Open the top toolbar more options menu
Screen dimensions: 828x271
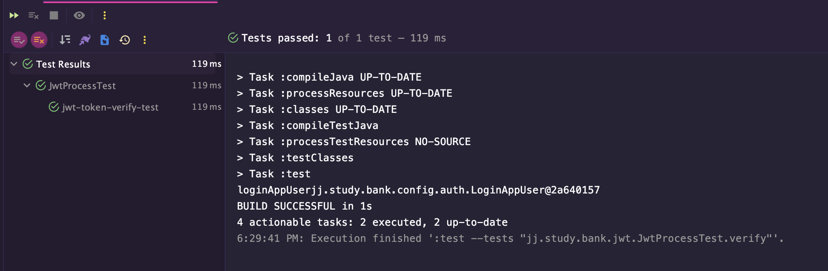tap(104, 15)
